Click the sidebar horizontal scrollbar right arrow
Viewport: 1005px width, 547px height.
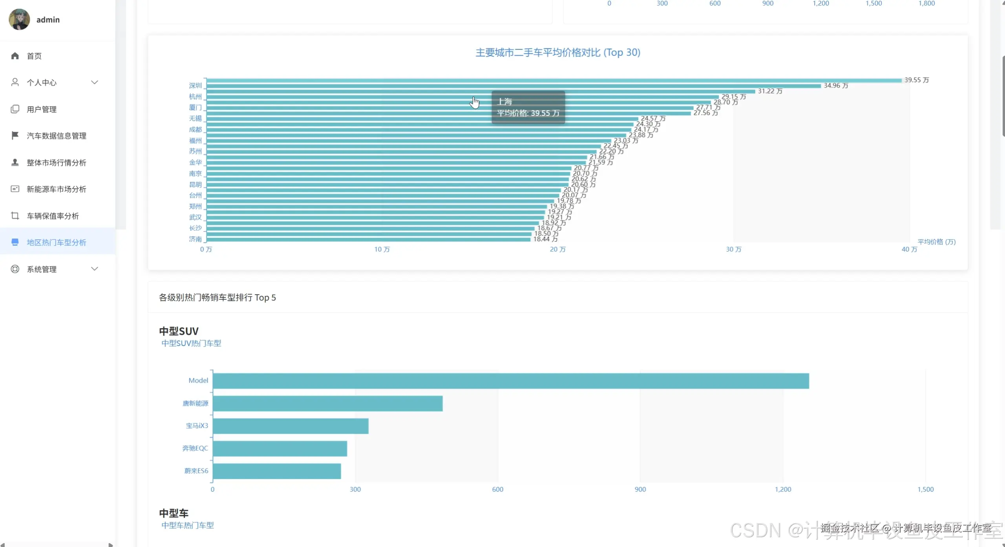pyautogui.click(x=111, y=545)
